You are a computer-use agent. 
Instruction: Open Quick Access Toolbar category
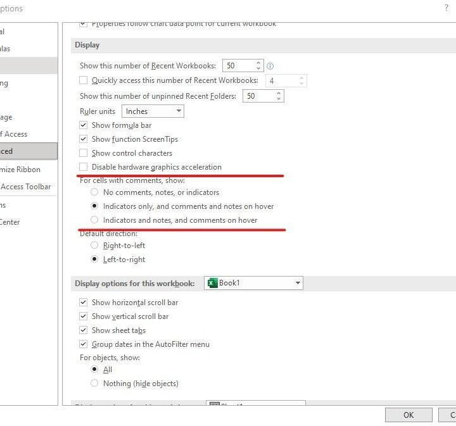click(x=28, y=187)
